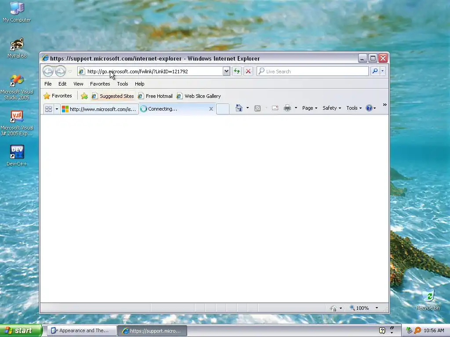The image size is (450, 337).
Task: Expand the zoom level dropdown arrow
Action: pyautogui.click(x=377, y=308)
